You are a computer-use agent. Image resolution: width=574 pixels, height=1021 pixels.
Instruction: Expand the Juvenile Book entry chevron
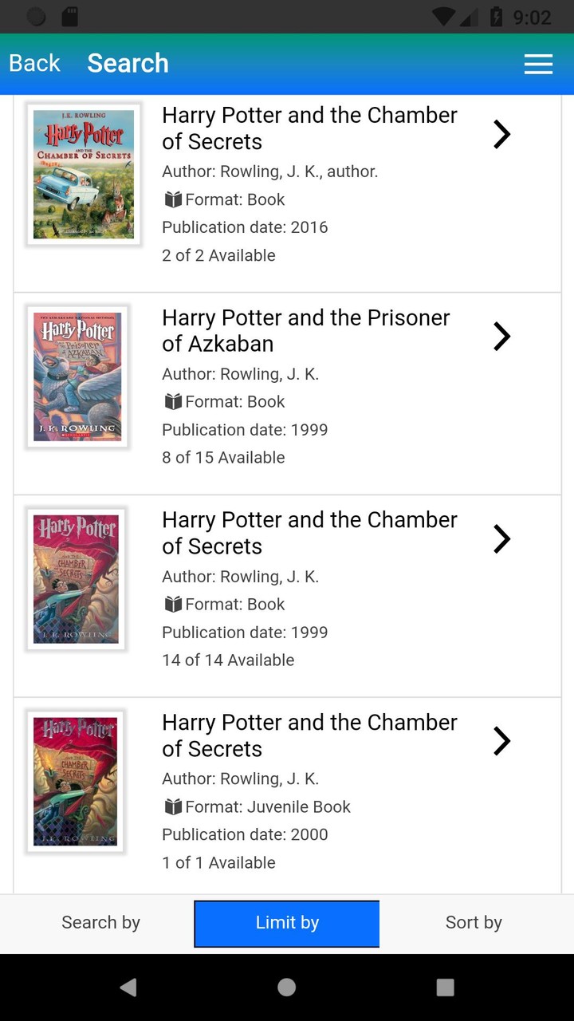click(x=501, y=741)
